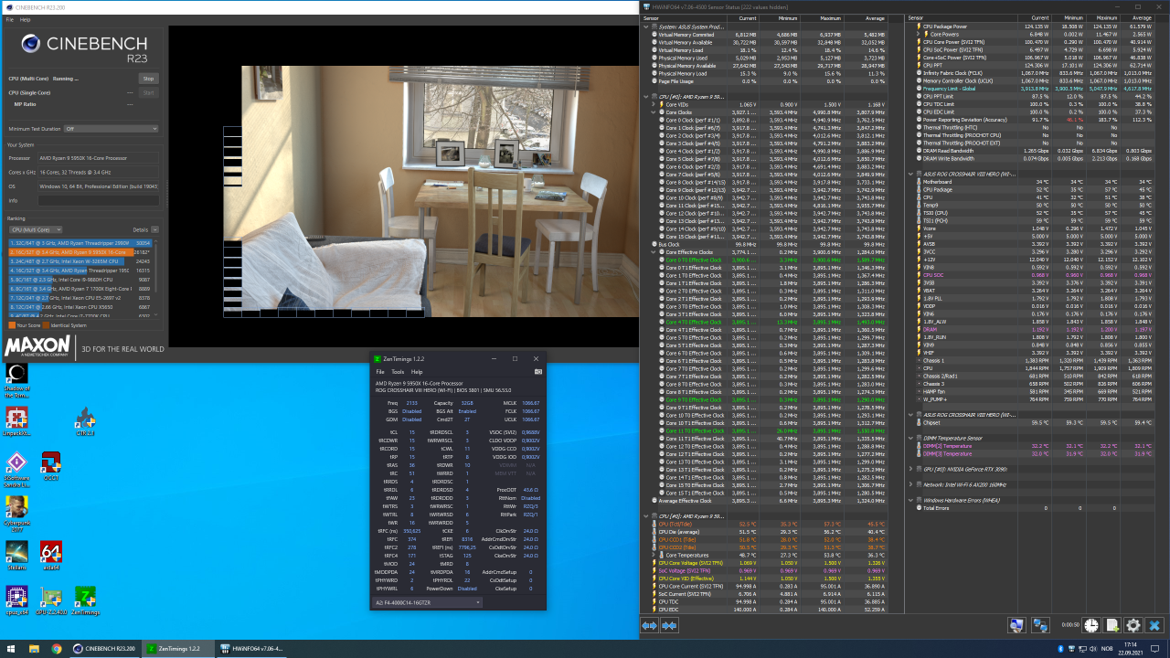Select the Ryzen Threadripper 2990WX ranking row
This screenshot has height=658, width=1170.
pos(80,243)
